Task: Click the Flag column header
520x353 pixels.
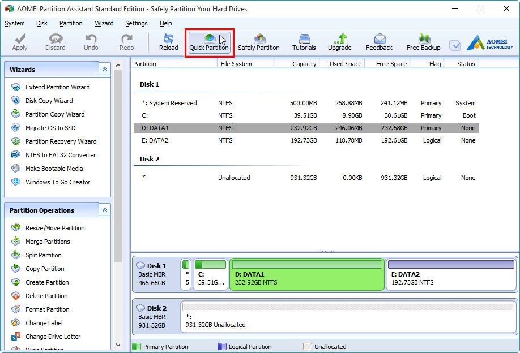Action: pos(427,63)
